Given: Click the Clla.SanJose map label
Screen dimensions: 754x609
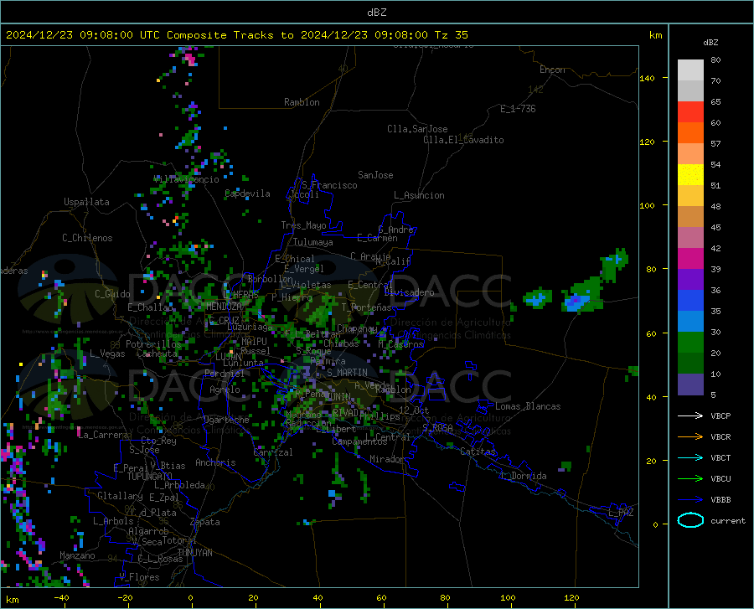Looking at the screenshot, I should tap(417, 129).
